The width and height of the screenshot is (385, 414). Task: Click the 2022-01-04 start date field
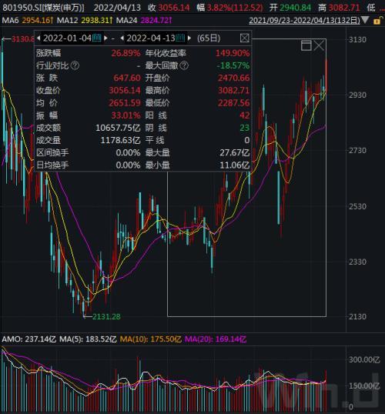click(67, 38)
